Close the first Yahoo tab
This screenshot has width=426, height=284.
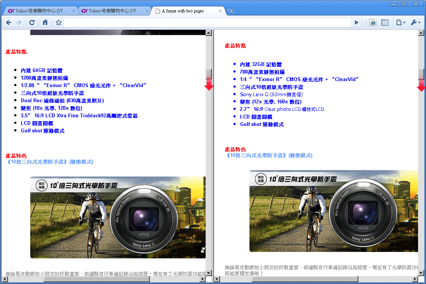[x=74, y=11]
